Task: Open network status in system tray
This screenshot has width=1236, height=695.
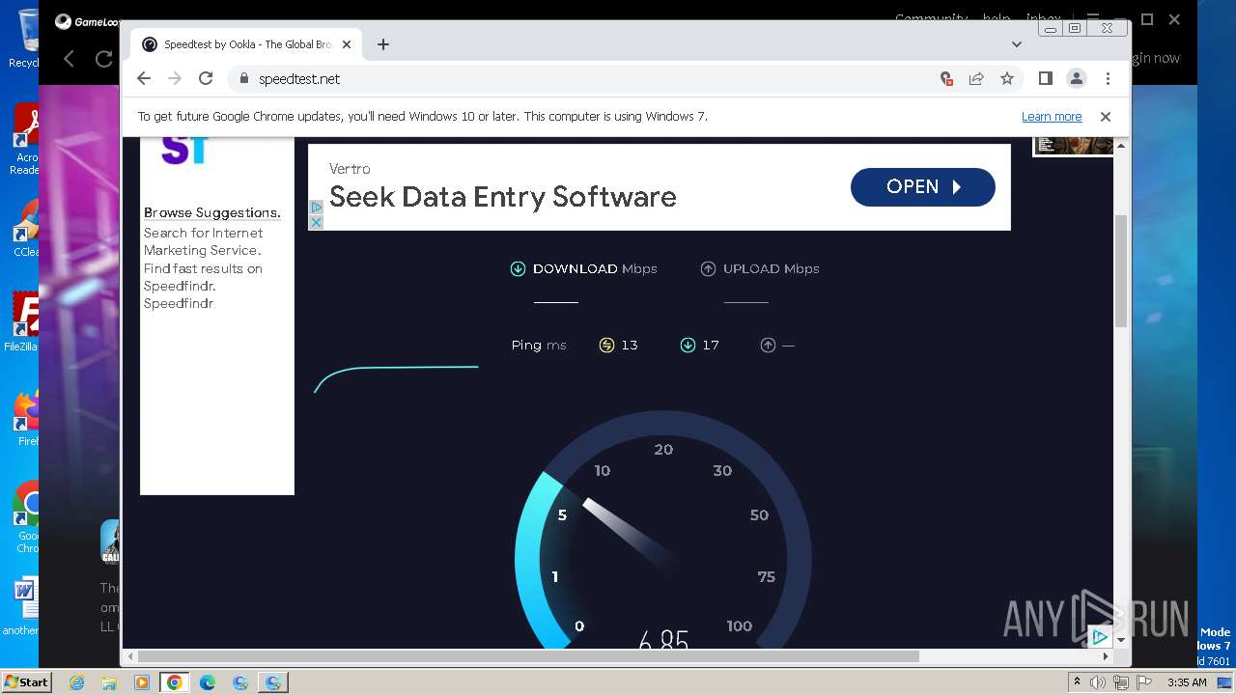Action: [1121, 682]
